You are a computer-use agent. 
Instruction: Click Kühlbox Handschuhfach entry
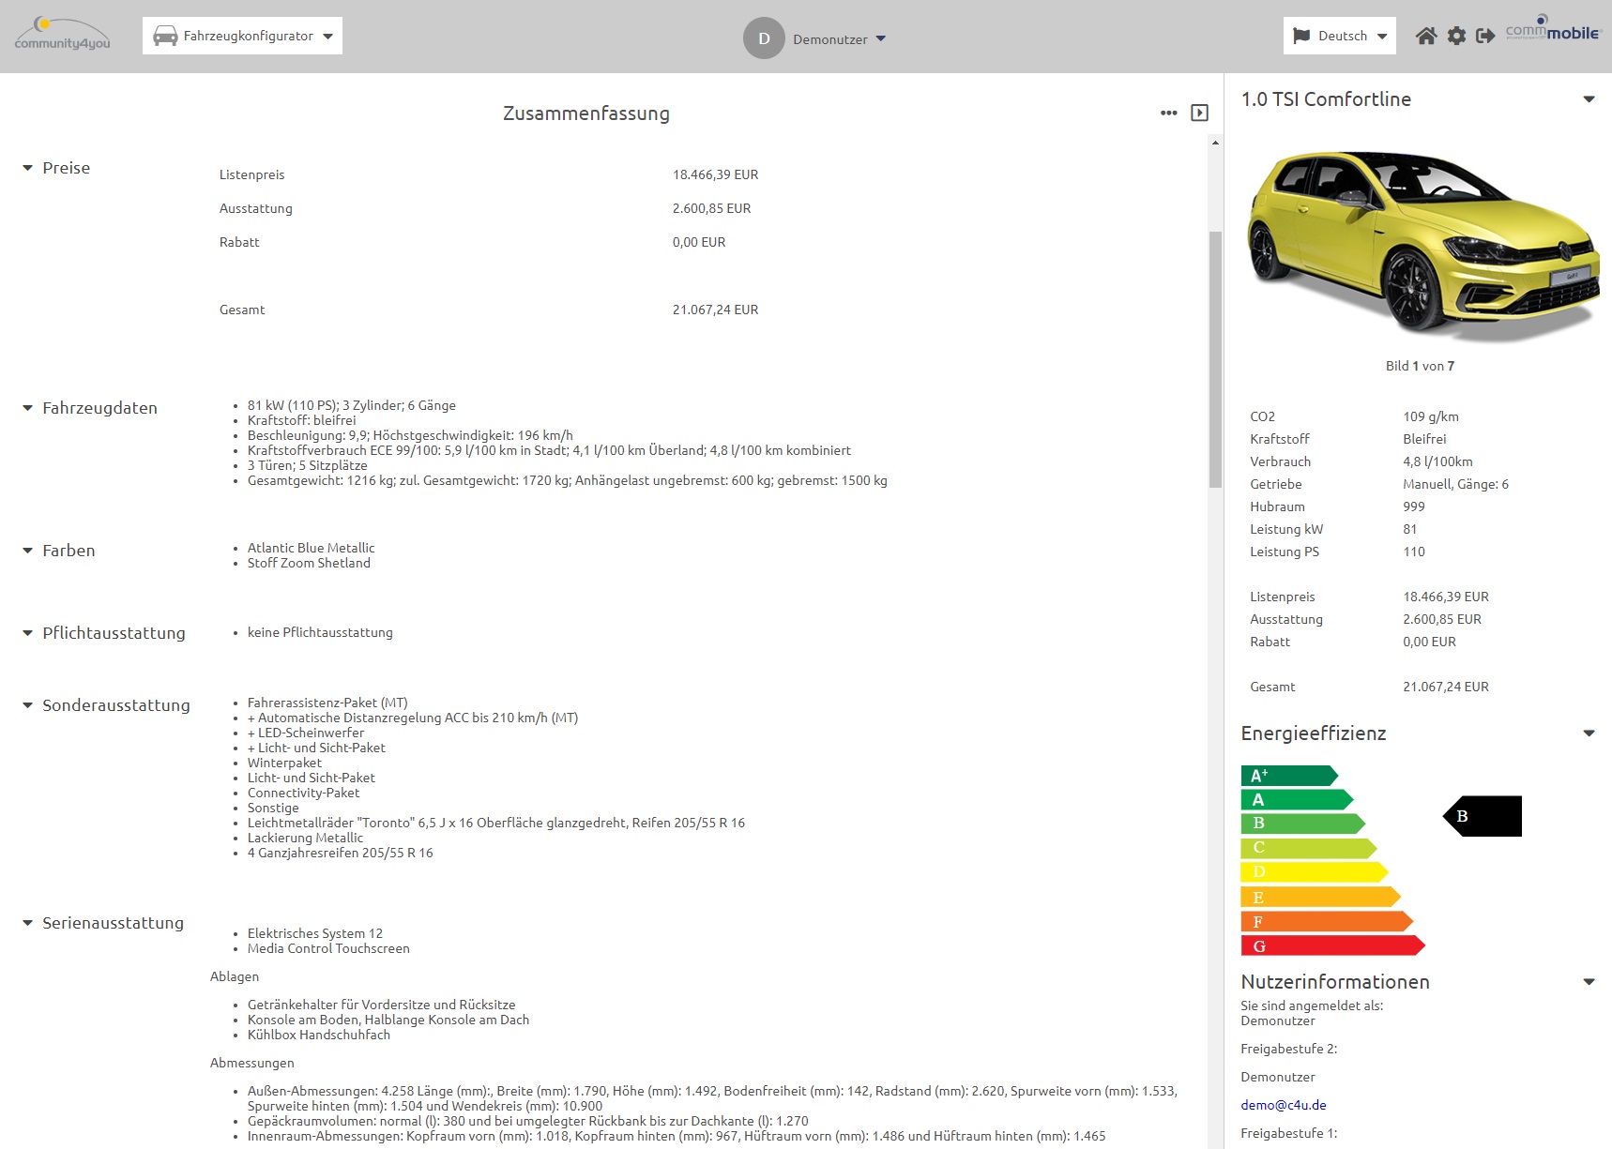click(x=319, y=1035)
